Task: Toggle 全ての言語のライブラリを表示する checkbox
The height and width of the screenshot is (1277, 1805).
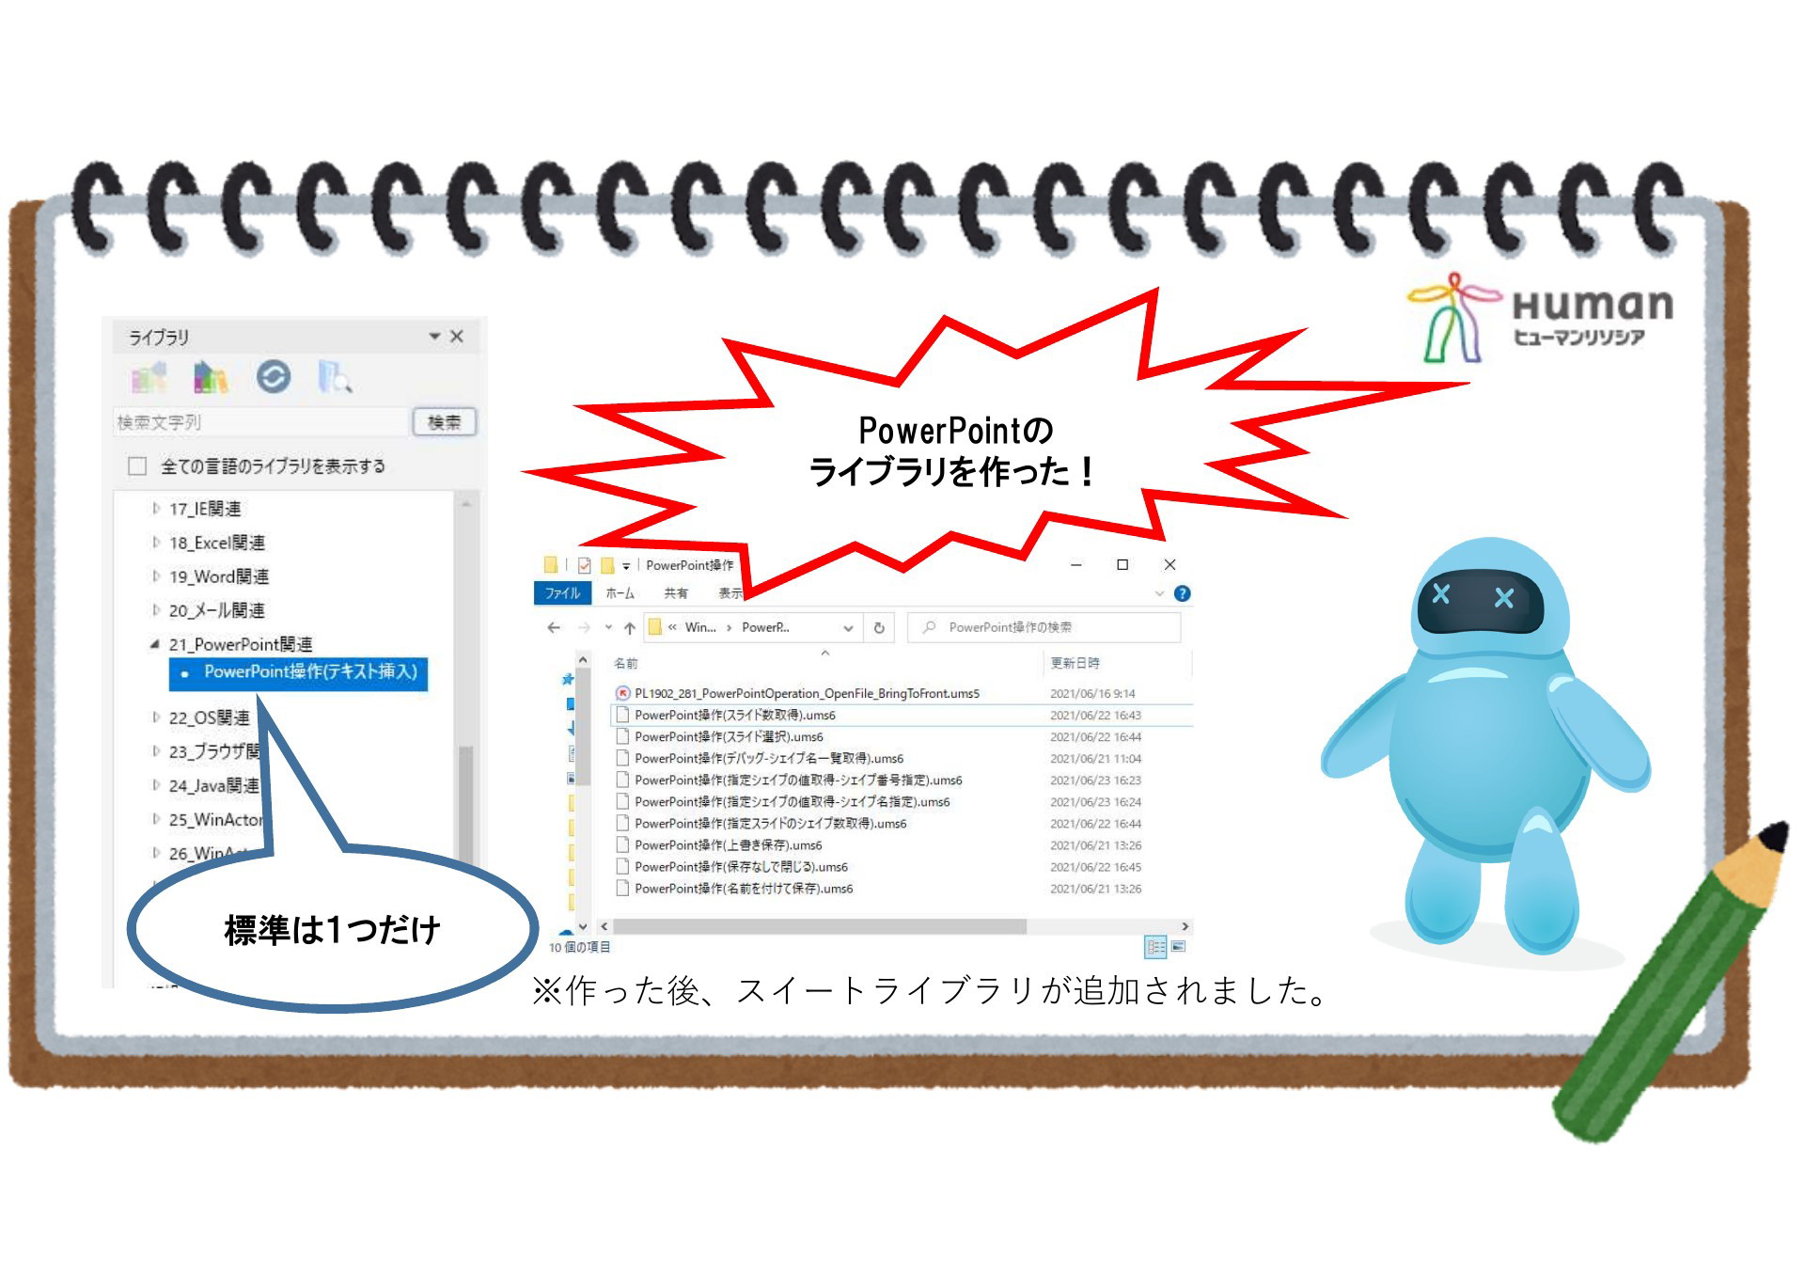Action: (137, 466)
